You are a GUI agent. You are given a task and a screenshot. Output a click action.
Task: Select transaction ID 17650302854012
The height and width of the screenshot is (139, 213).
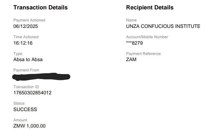(x=32, y=93)
